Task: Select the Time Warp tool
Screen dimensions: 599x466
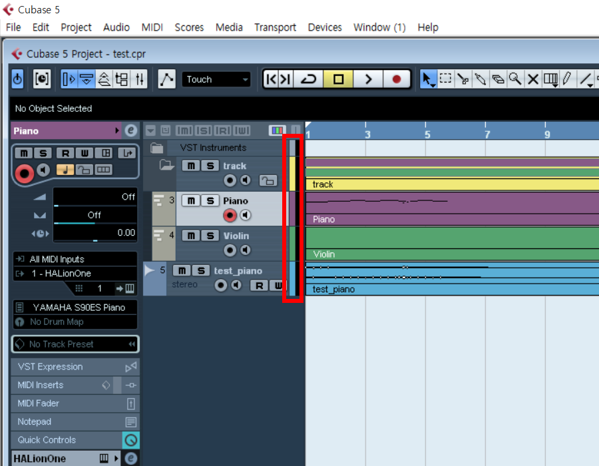Action: pyautogui.click(x=550, y=79)
